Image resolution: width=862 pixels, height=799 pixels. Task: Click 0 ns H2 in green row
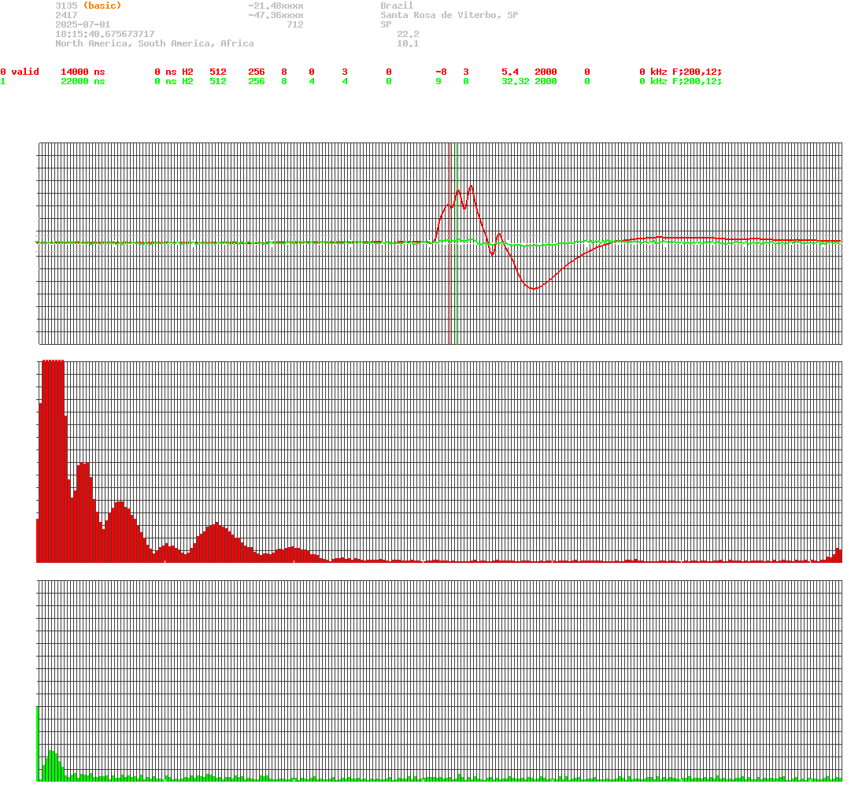click(x=174, y=81)
